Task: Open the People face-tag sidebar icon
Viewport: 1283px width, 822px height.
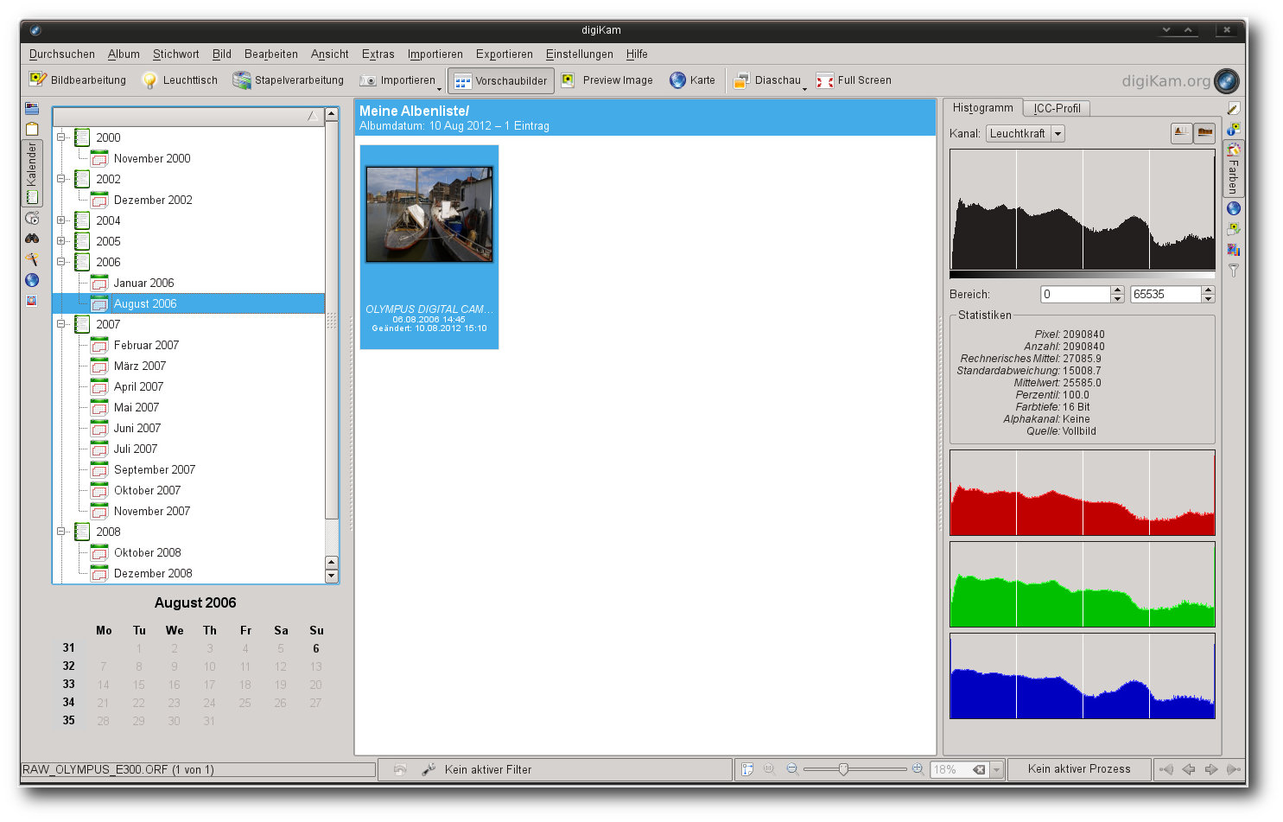Action: click(x=32, y=301)
